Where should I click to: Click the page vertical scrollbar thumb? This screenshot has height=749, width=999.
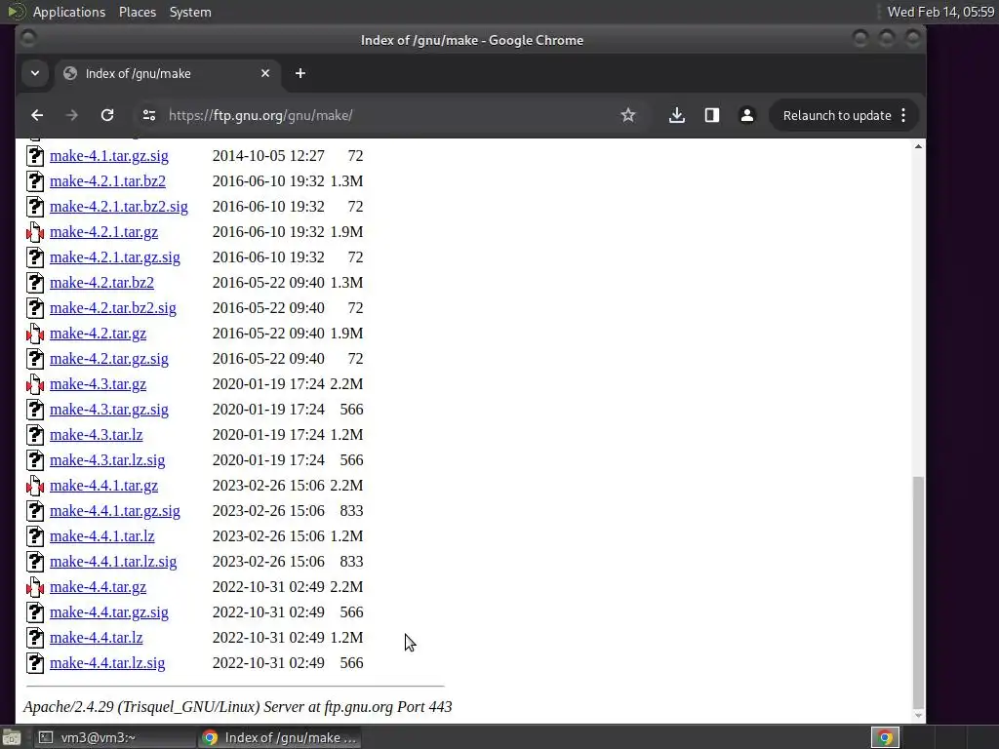point(918,592)
